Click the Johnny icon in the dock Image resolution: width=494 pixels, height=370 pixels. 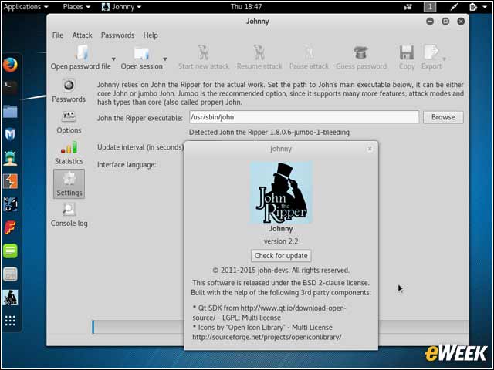point(10,298)
